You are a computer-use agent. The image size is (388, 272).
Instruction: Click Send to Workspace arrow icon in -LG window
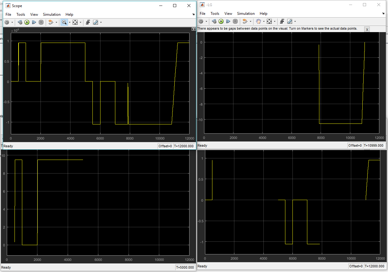click(282, 21)
